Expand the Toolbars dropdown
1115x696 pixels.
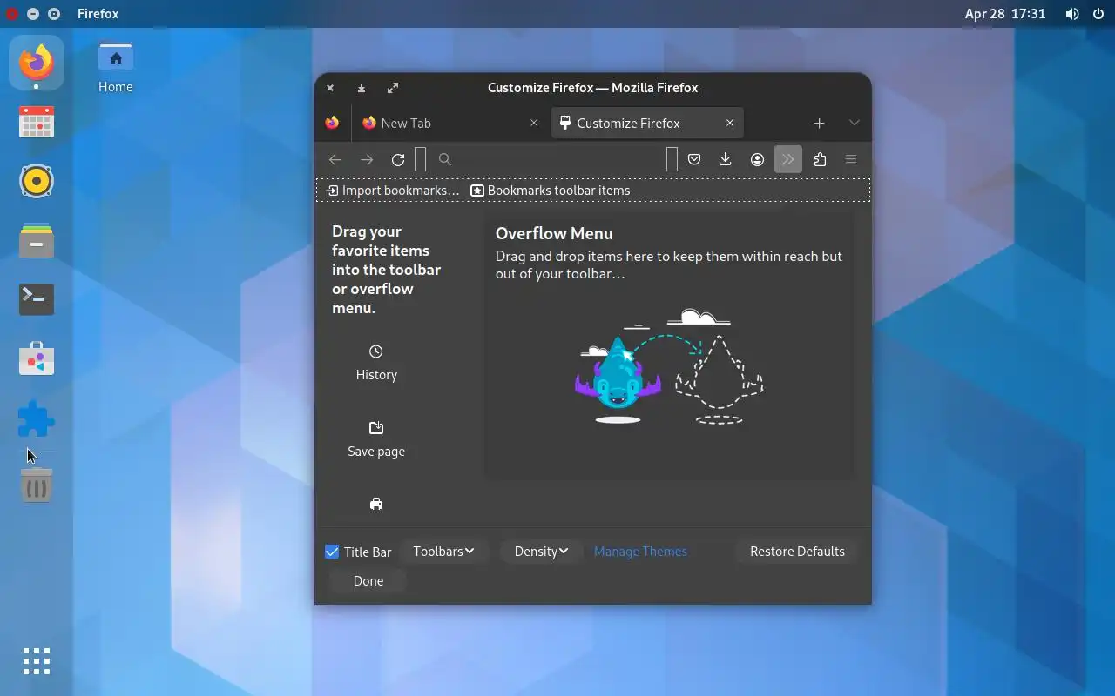[x=443, y=552]
